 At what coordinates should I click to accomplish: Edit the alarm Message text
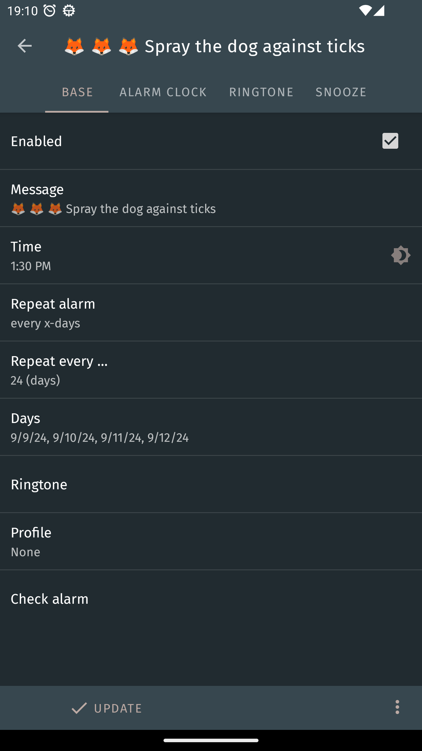point(211,198)
